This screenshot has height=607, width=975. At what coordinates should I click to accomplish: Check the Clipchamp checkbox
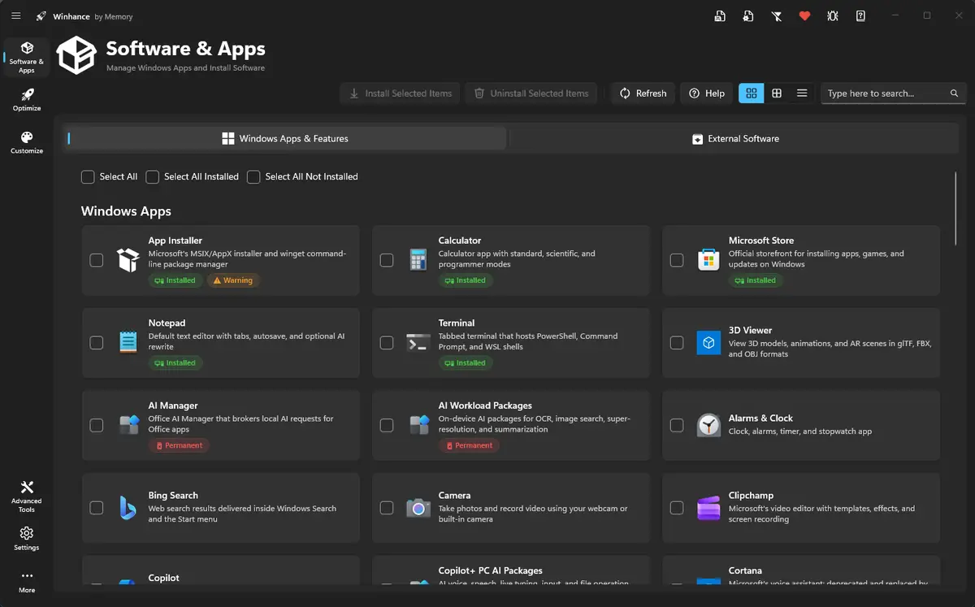point(677,508)
